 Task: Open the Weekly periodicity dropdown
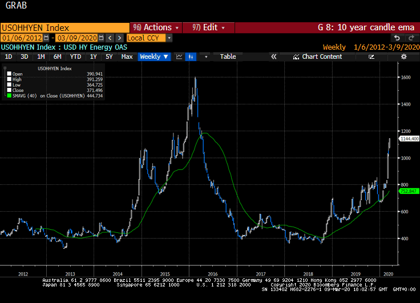coord(154,57)
